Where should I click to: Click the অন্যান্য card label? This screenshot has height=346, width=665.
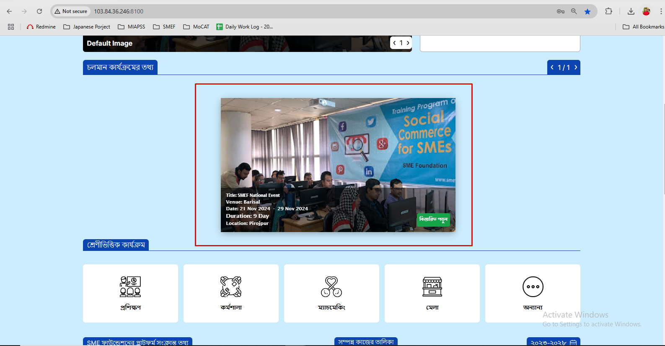coord(533,307)
